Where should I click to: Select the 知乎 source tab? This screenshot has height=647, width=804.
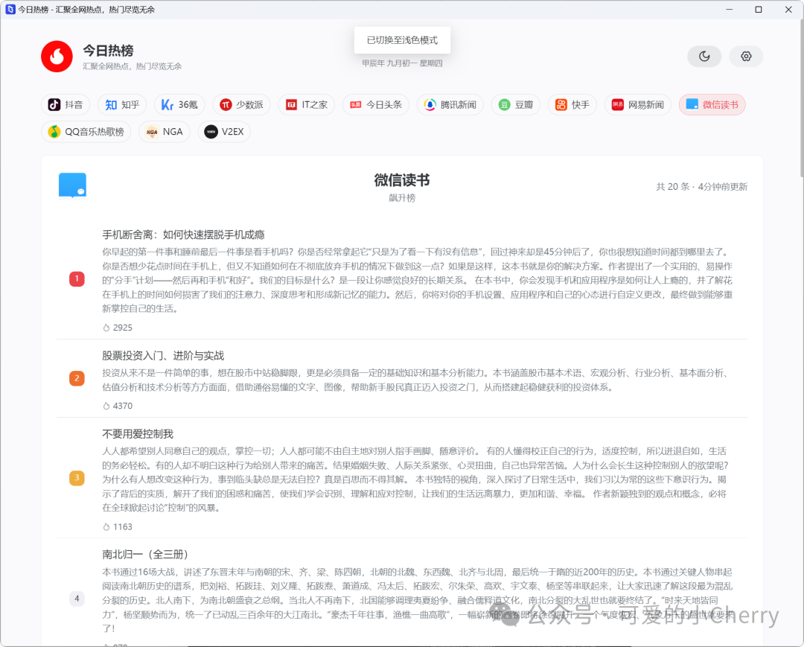[x=122, y=104]
